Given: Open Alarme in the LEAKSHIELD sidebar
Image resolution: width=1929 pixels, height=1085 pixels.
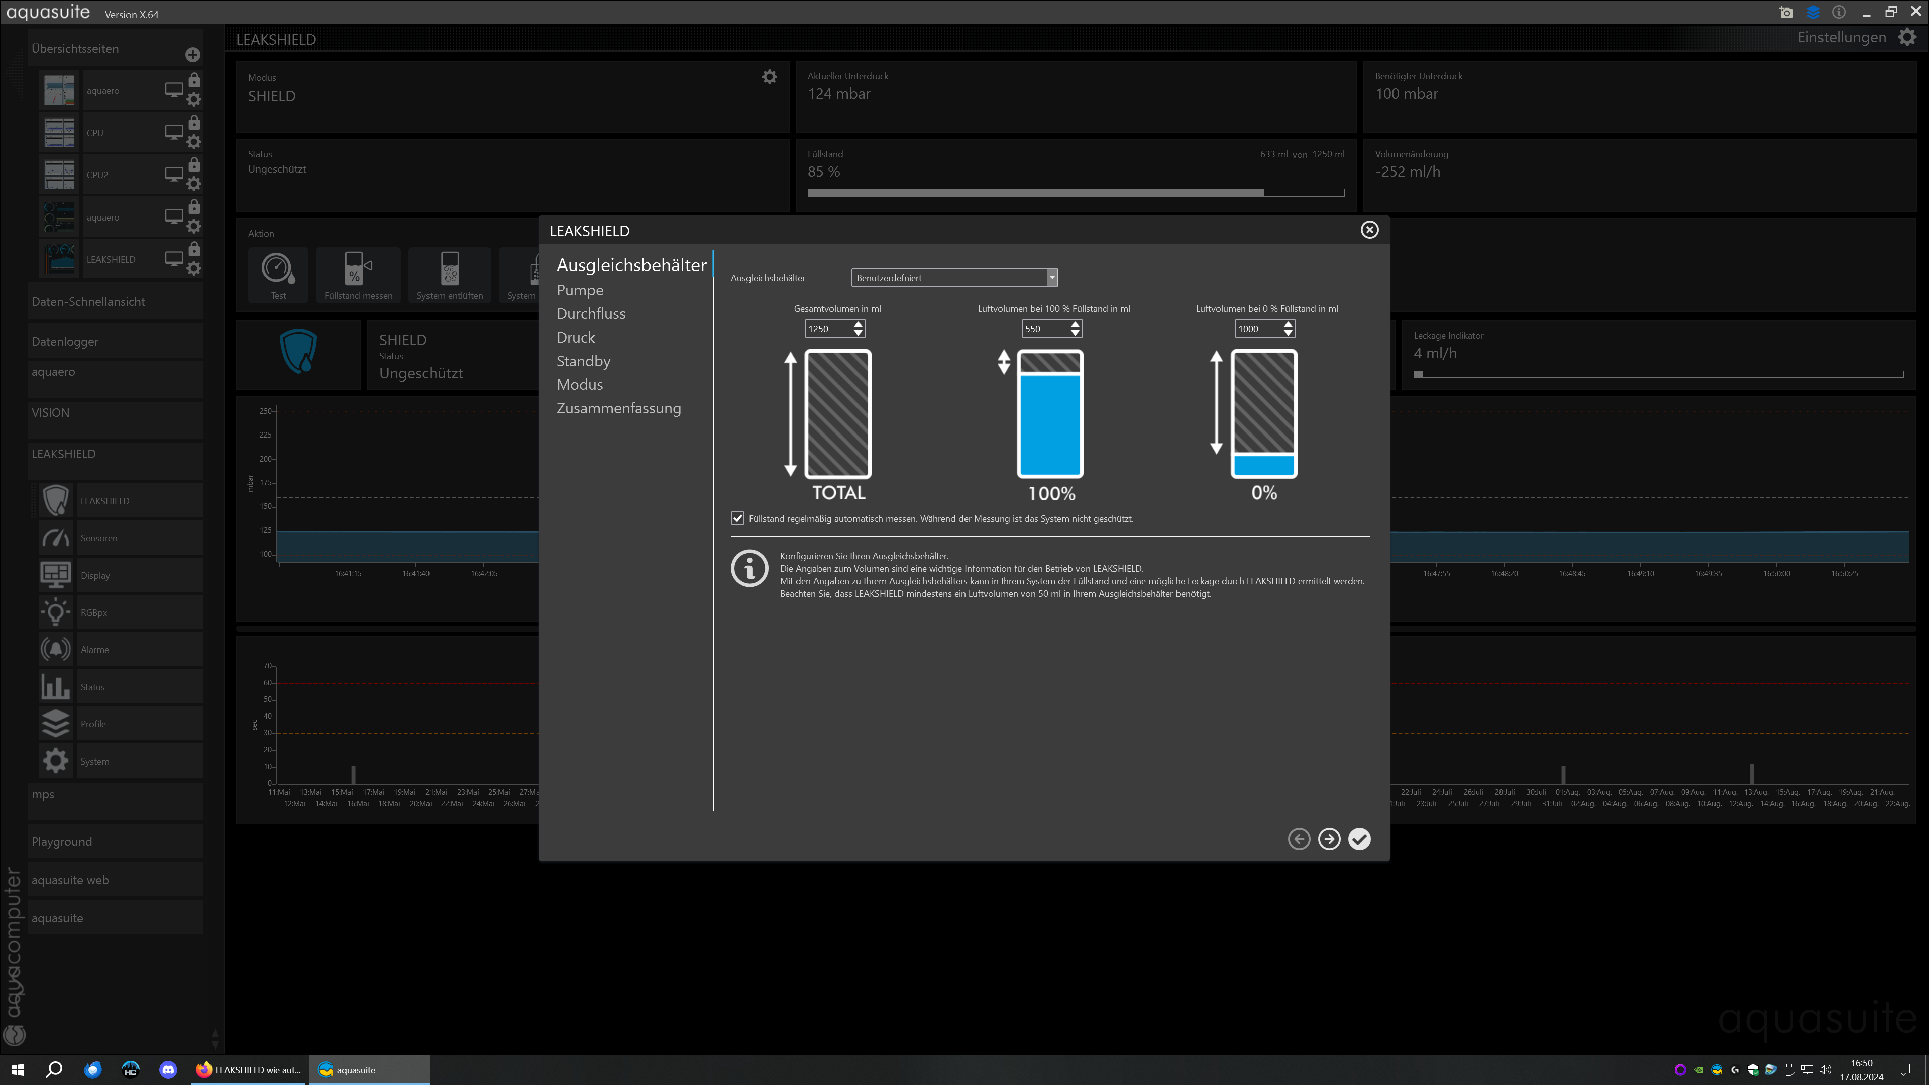Looking at the screenshot, I should coord(95,649).
